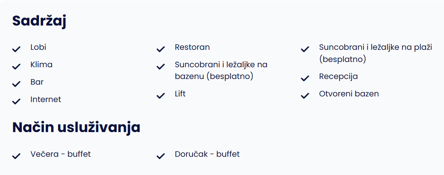Click the checkmark next to Doručak - buffet
The width and height of the screenshot is (444, 175).
coord(160,156)
